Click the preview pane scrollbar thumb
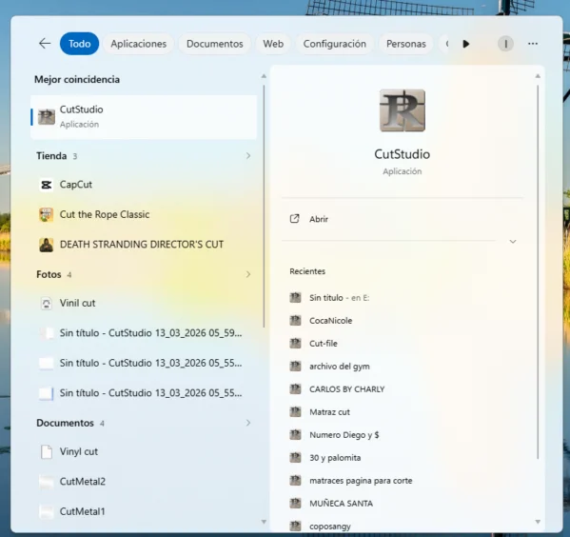 point(538,272)
